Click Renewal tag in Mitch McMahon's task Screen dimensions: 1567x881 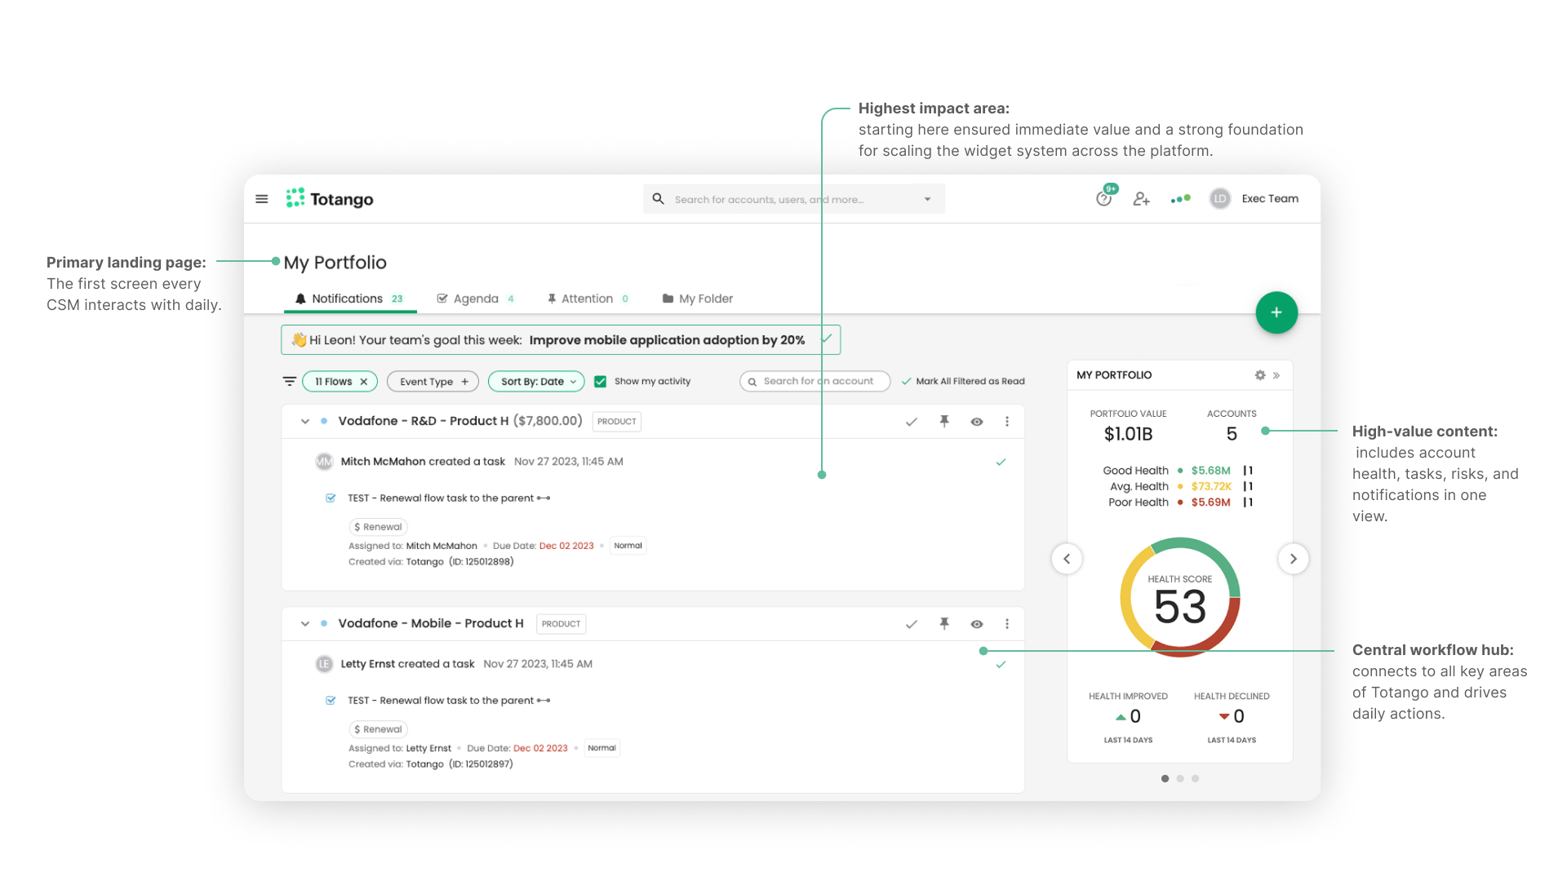tap(379, 527)
